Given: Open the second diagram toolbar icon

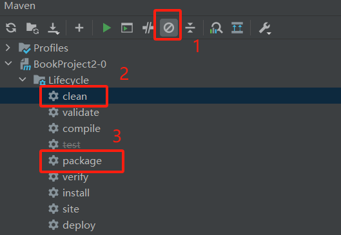Looking at the screenshot, I should pos(237,28).
